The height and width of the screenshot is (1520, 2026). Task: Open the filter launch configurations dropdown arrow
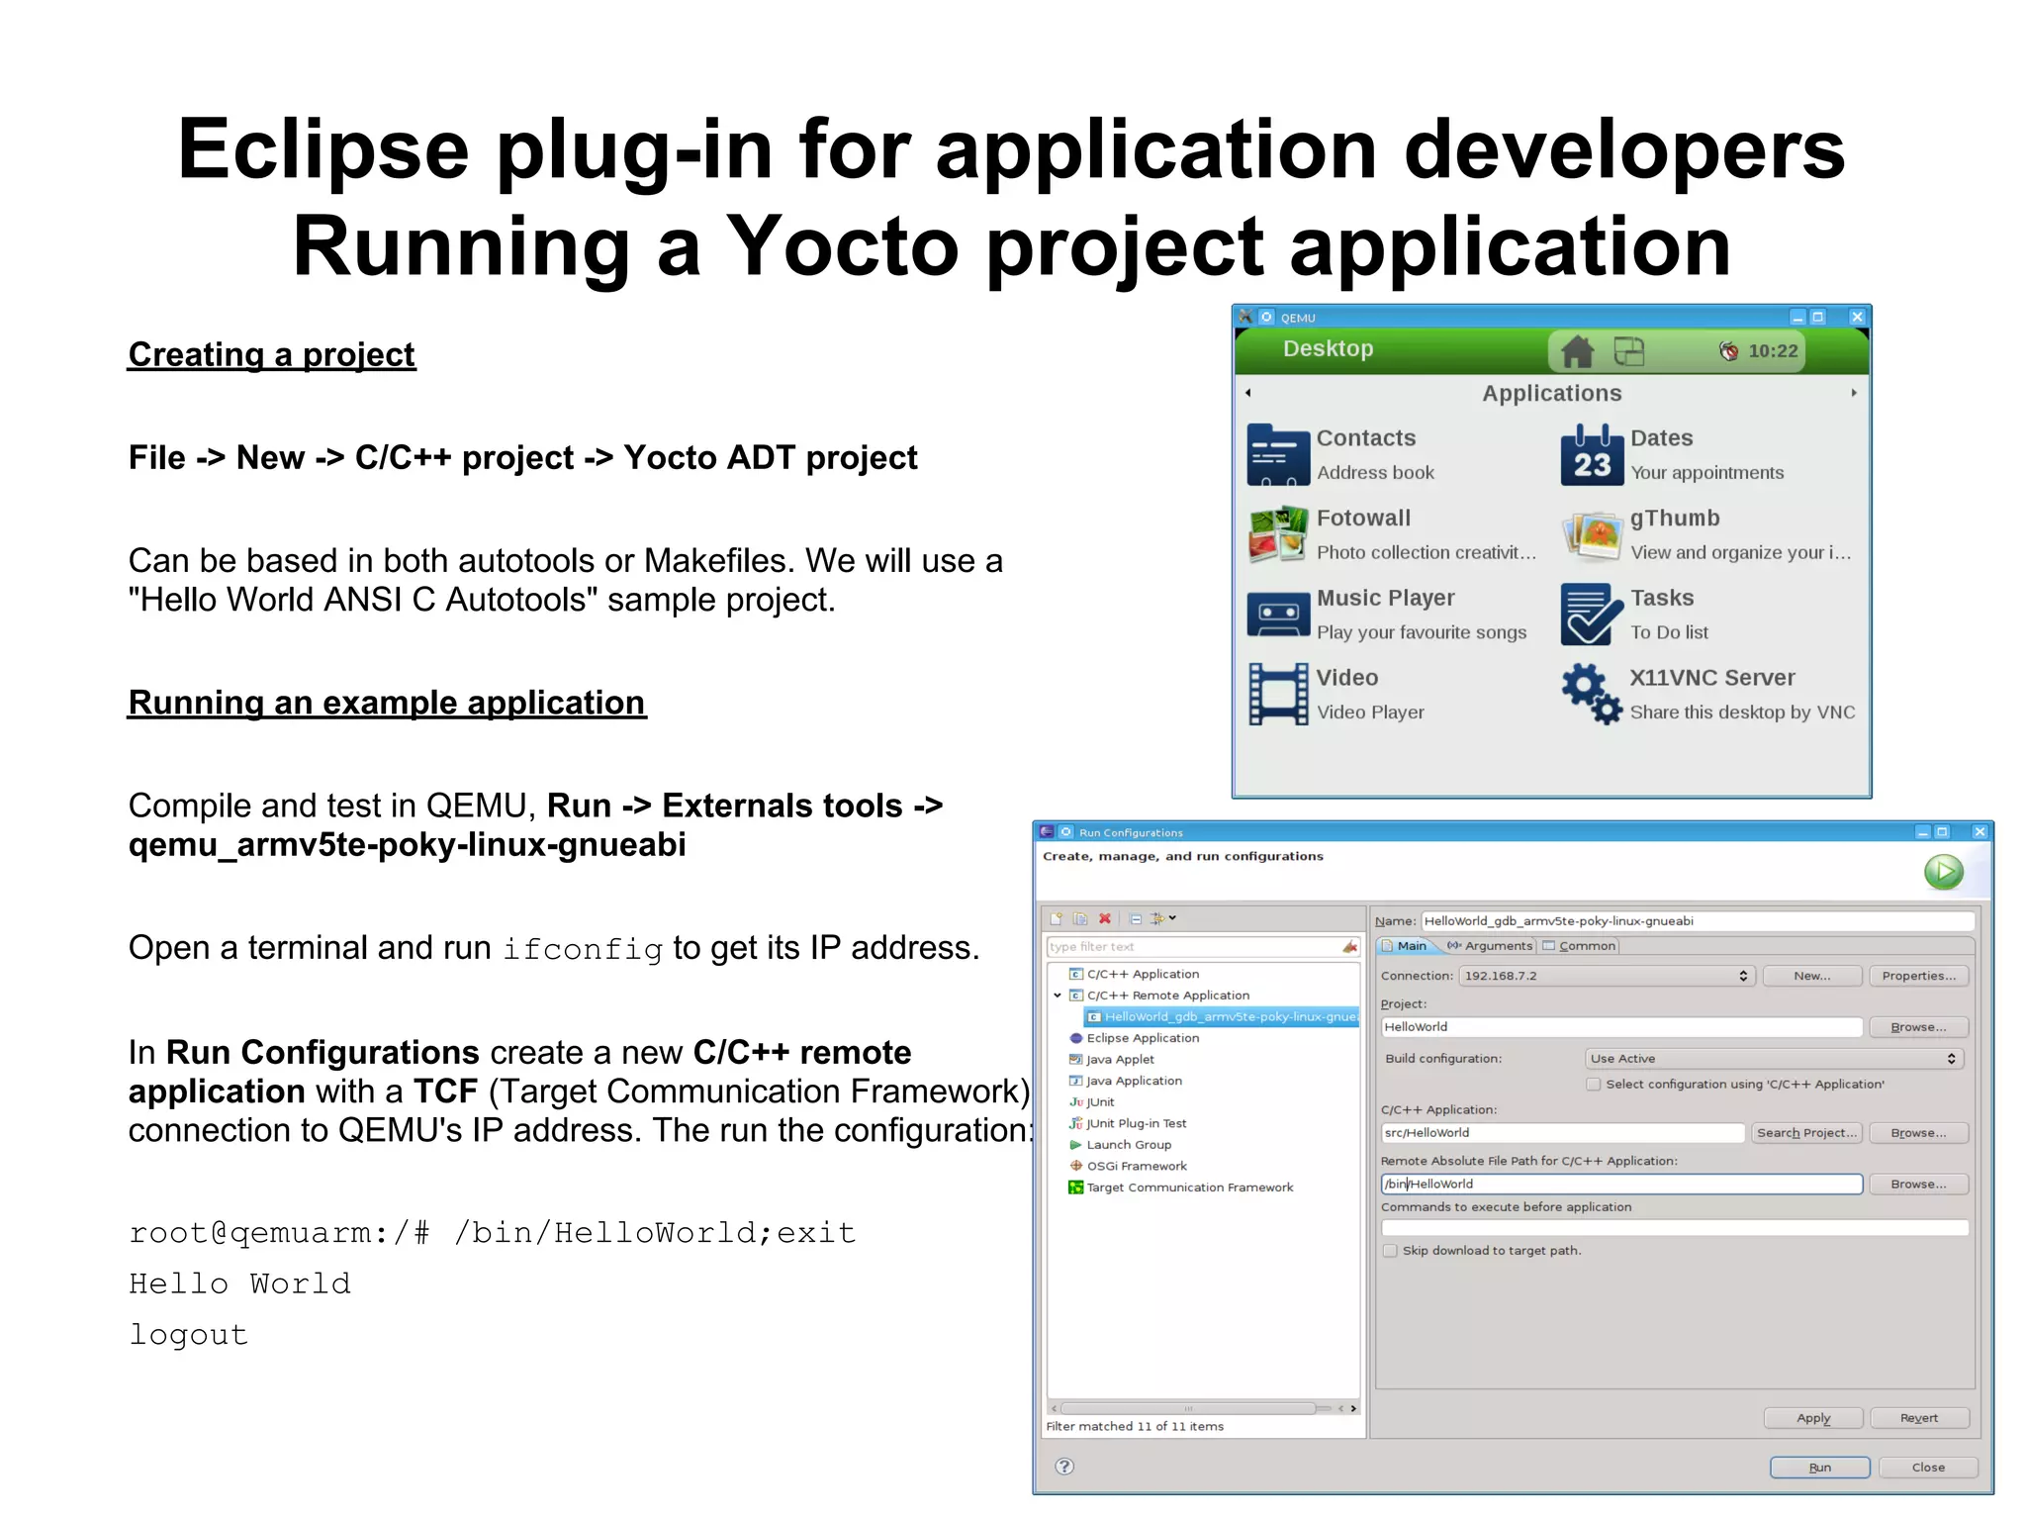1172,918
